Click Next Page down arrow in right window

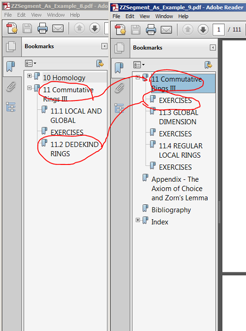203,30
